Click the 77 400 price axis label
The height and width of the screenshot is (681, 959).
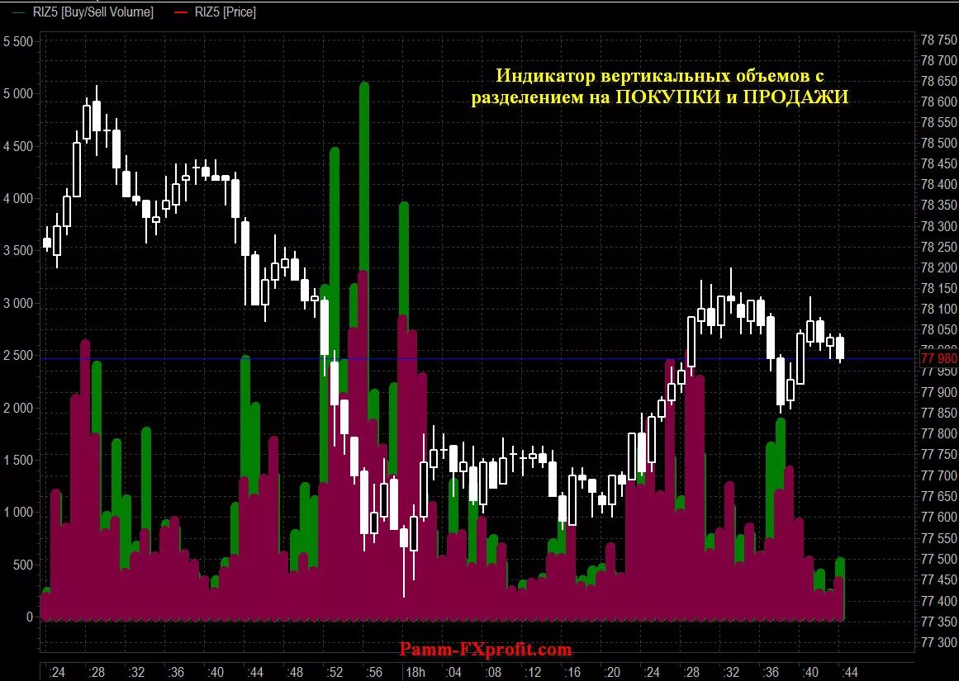tap(939, 601)
